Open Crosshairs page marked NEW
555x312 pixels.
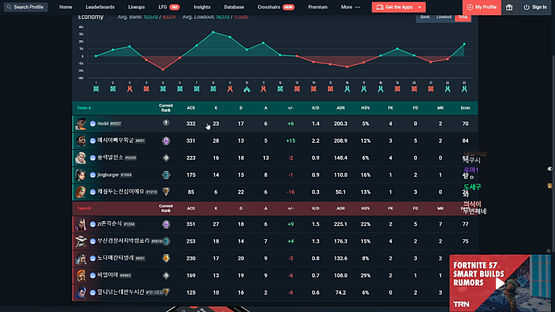275,7
